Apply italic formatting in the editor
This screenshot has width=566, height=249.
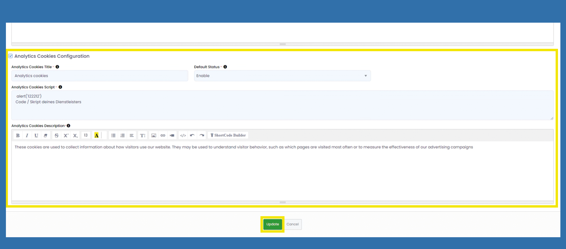27,135
